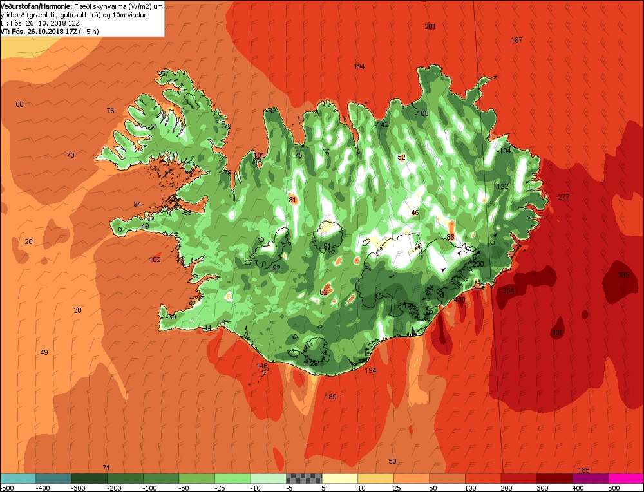This screenshot has height=492, width=644.
Task: Pick the orange swatch between 50 and 100
Action: (x=447, y=478)
